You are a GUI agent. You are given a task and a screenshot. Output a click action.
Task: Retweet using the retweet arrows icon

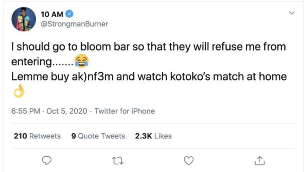(118, 161)
